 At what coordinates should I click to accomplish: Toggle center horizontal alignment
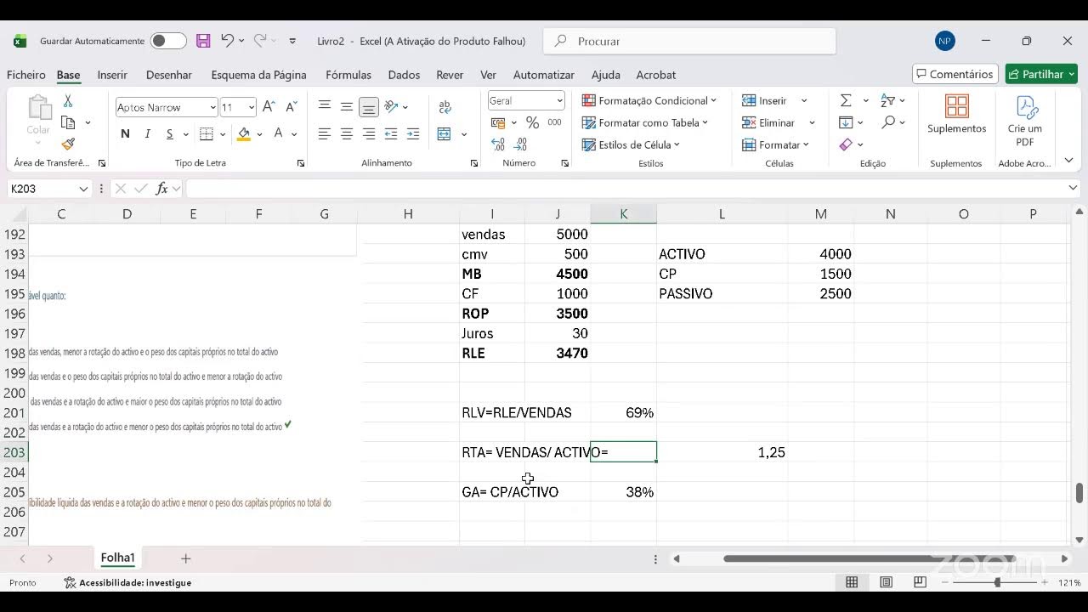point(347,134)
